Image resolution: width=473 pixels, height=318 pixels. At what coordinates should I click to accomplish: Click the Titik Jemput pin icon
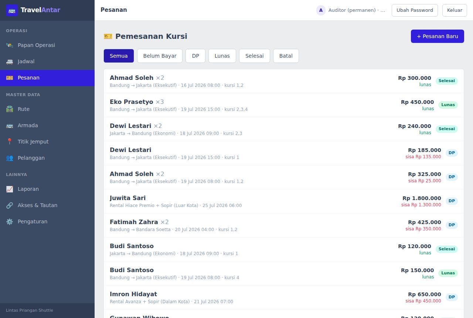pyautogui.click(x=10, y=142)
